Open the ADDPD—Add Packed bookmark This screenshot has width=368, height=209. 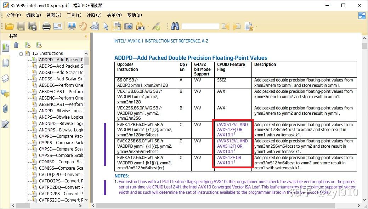click(61, 60)
